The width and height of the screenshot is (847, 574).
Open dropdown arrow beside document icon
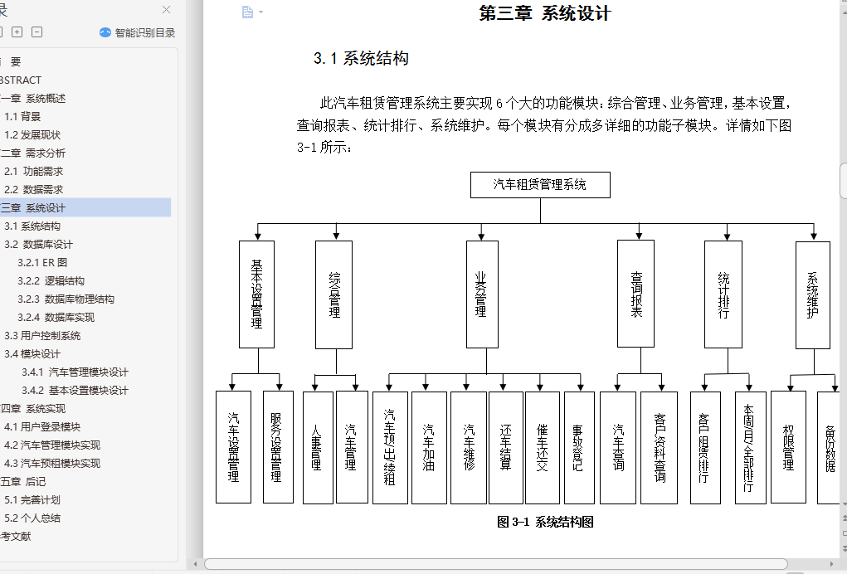[261, 12]
